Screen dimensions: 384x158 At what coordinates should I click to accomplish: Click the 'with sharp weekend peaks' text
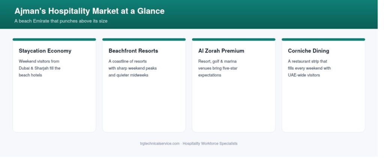coord(132,68)
